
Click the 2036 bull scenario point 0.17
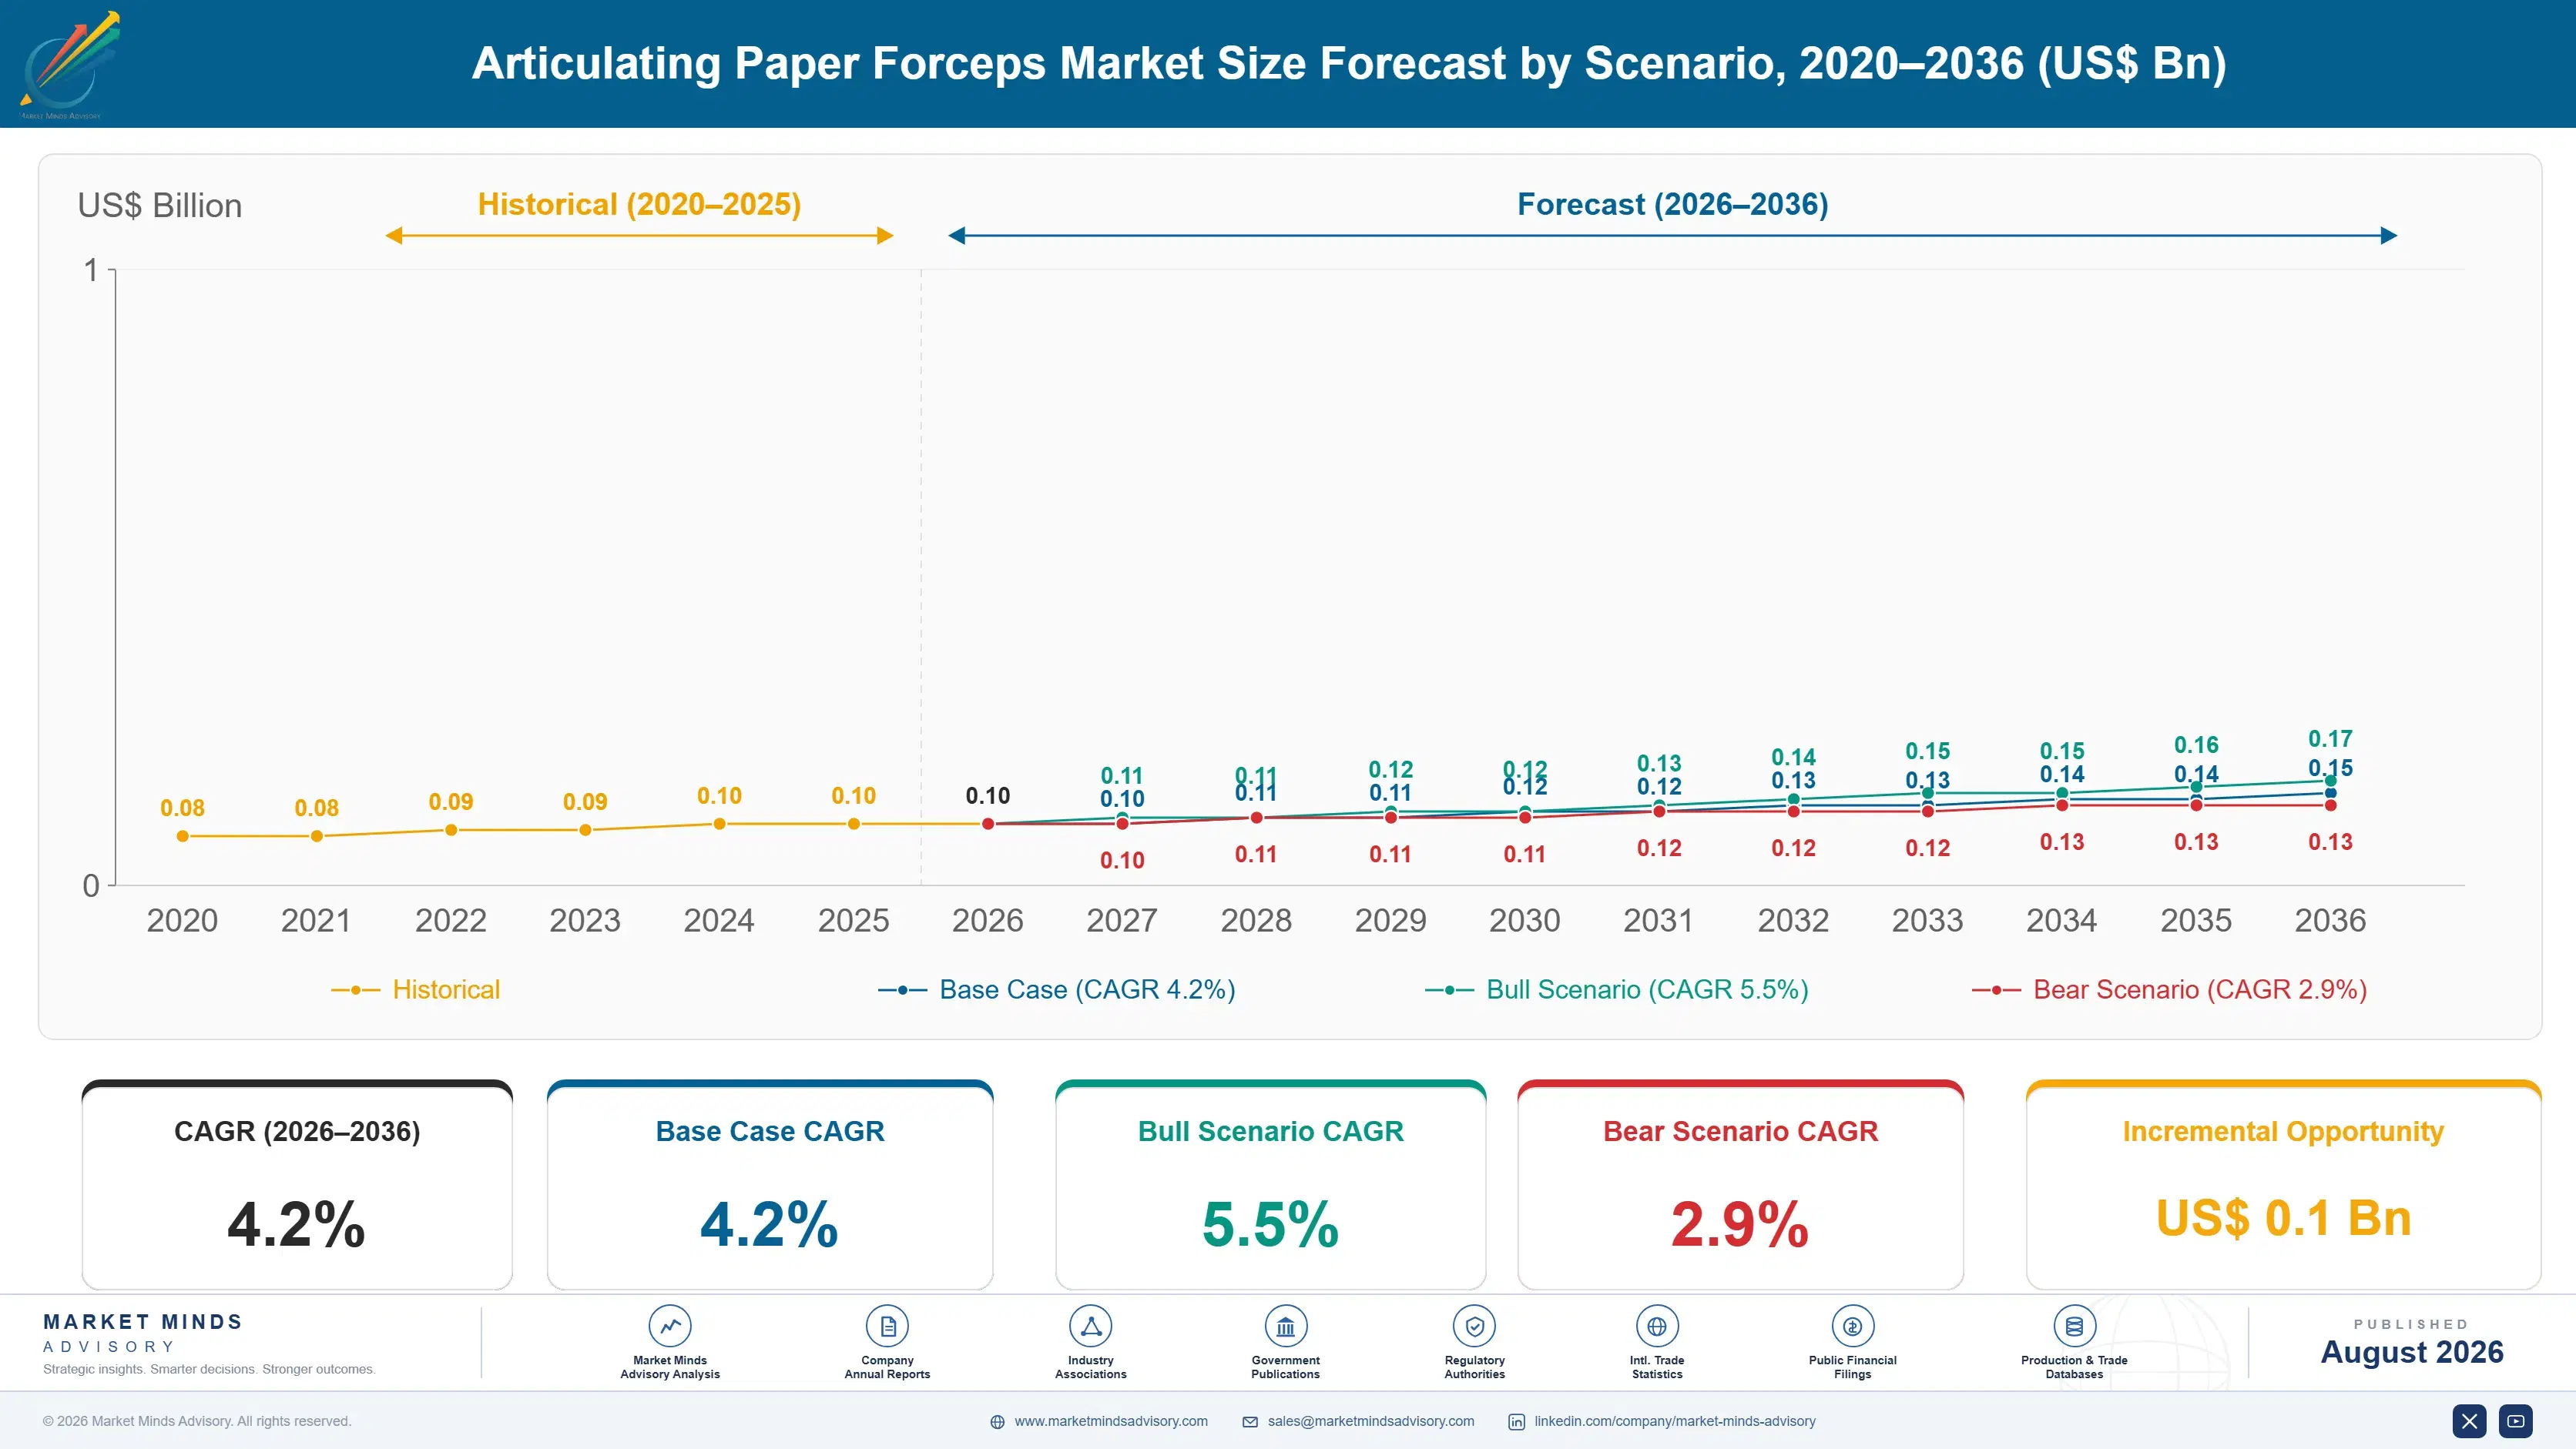(2330, 781)
